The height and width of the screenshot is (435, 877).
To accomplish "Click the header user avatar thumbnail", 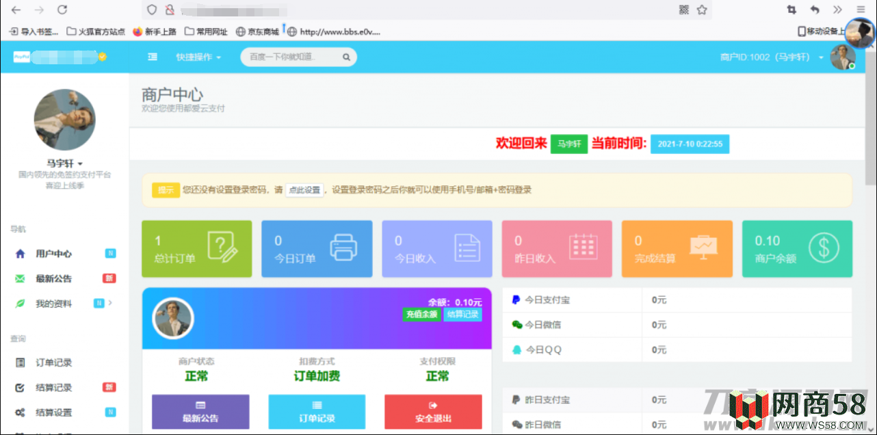I will tap(843, 57).
